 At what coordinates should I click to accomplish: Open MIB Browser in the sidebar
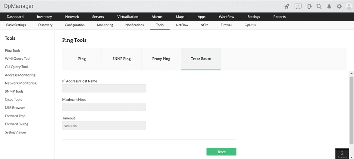point(15,108)
